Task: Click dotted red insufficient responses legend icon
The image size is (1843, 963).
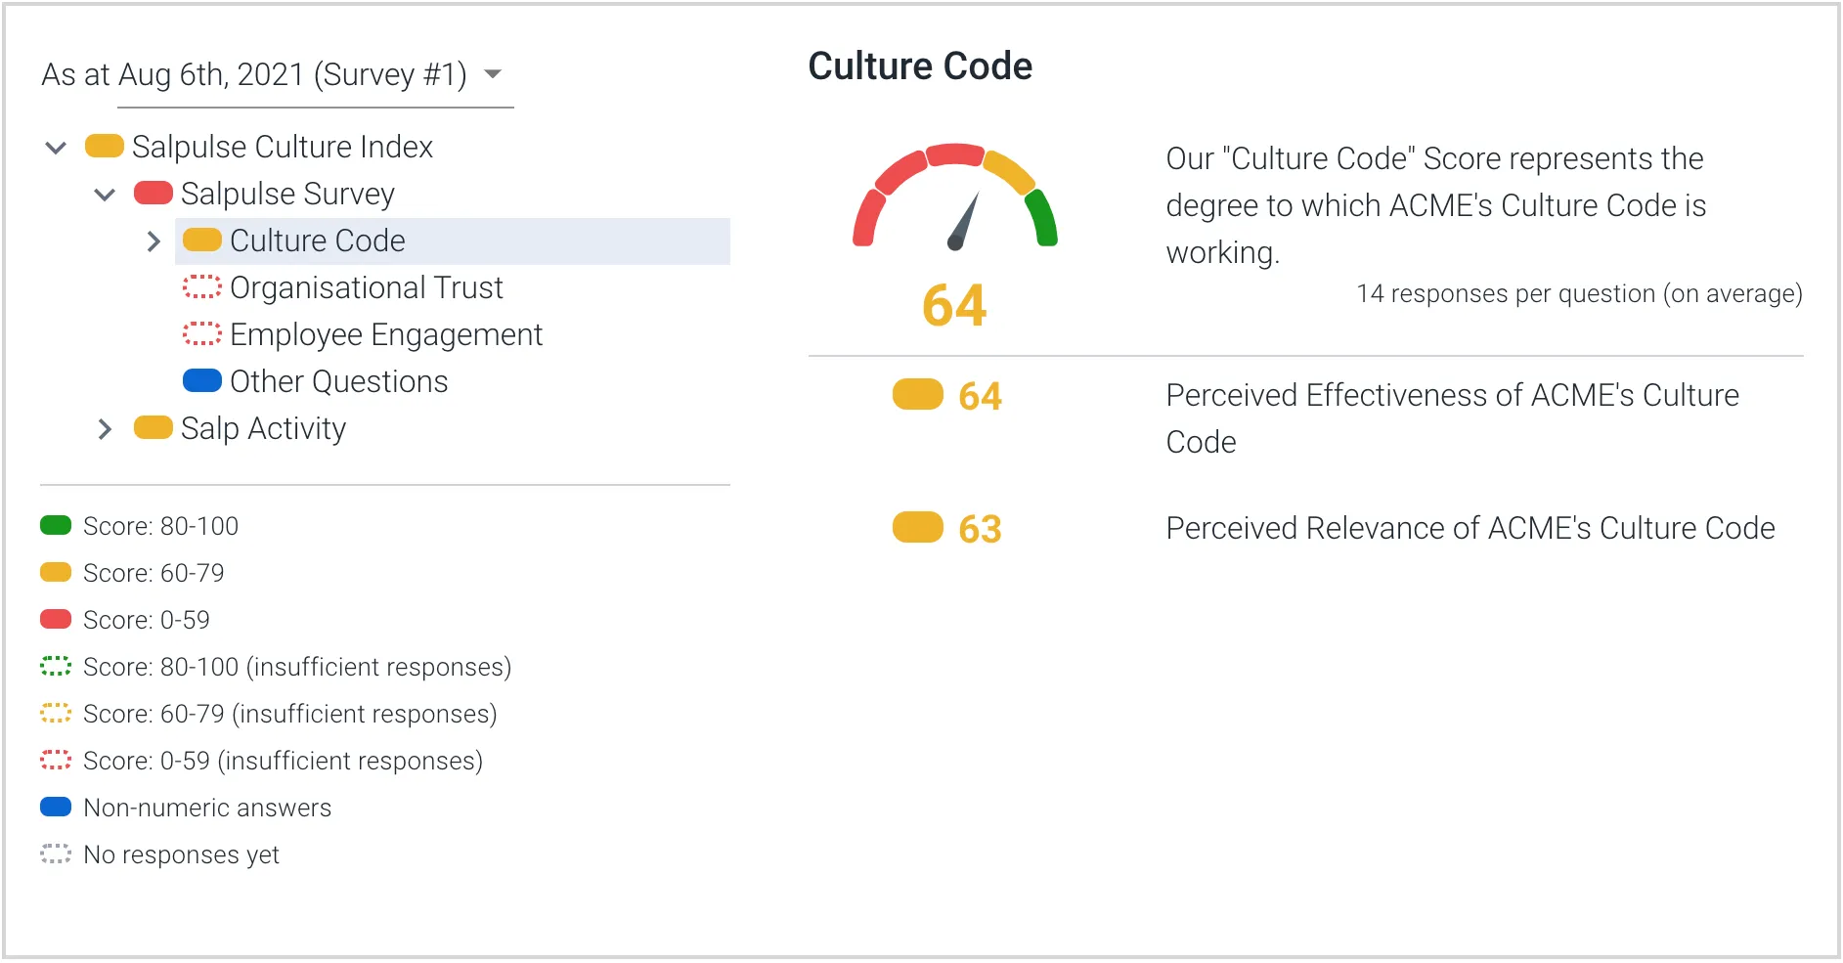Action: pos(56,761)
